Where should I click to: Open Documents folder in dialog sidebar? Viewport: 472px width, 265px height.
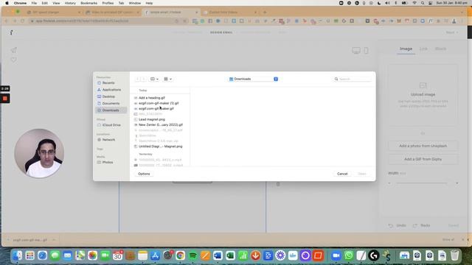click(111, 103)
